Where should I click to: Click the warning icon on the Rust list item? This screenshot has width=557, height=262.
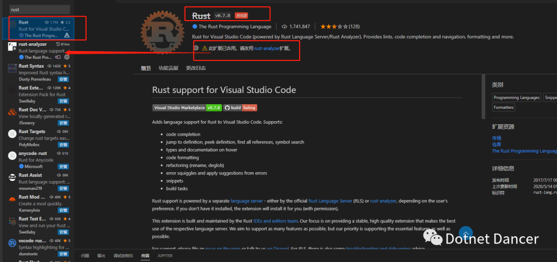click(x=67, y=36)
